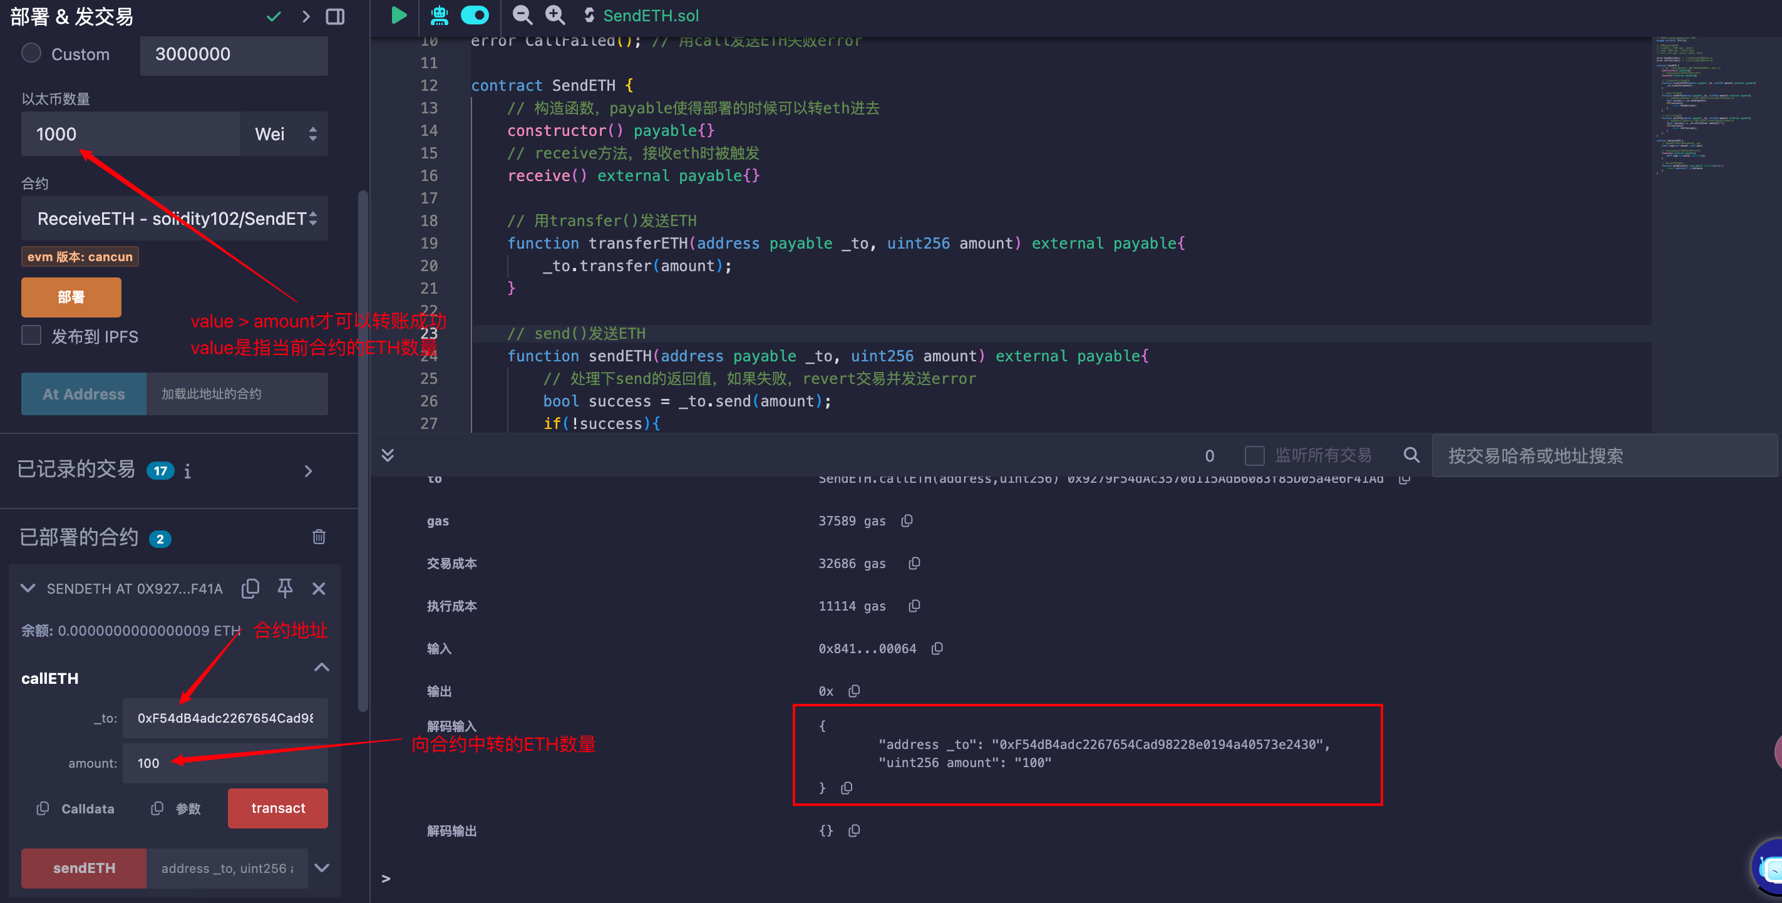Viewport: 1782px width, 903px height.
Task: Select the SendETH.sol file tab
Action: [x=641, y=15]
